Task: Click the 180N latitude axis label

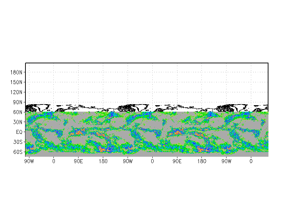Action: [16, 72]
